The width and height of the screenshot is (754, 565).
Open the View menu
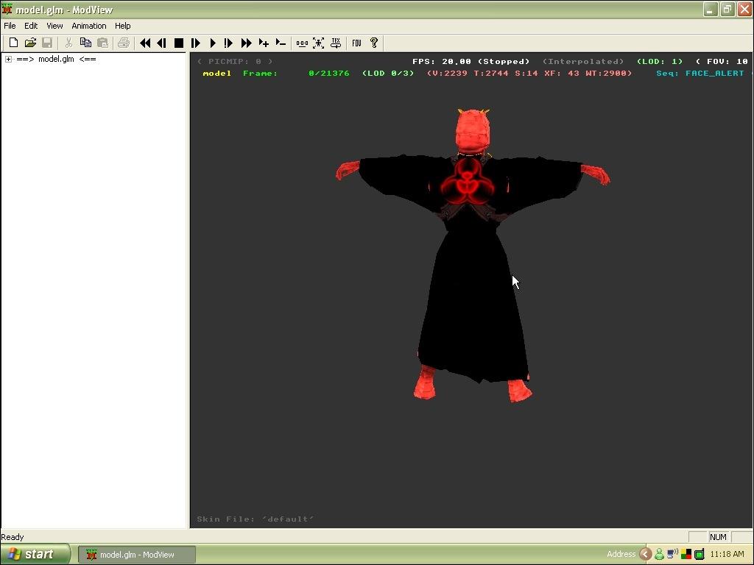coord(54,26)
